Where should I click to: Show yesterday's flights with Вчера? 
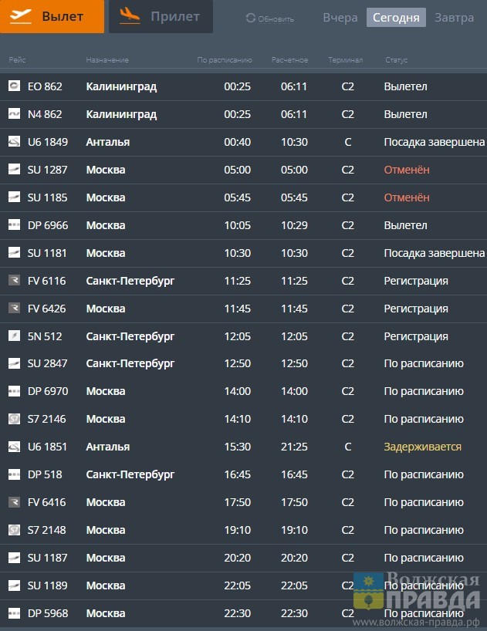point(340,18)
